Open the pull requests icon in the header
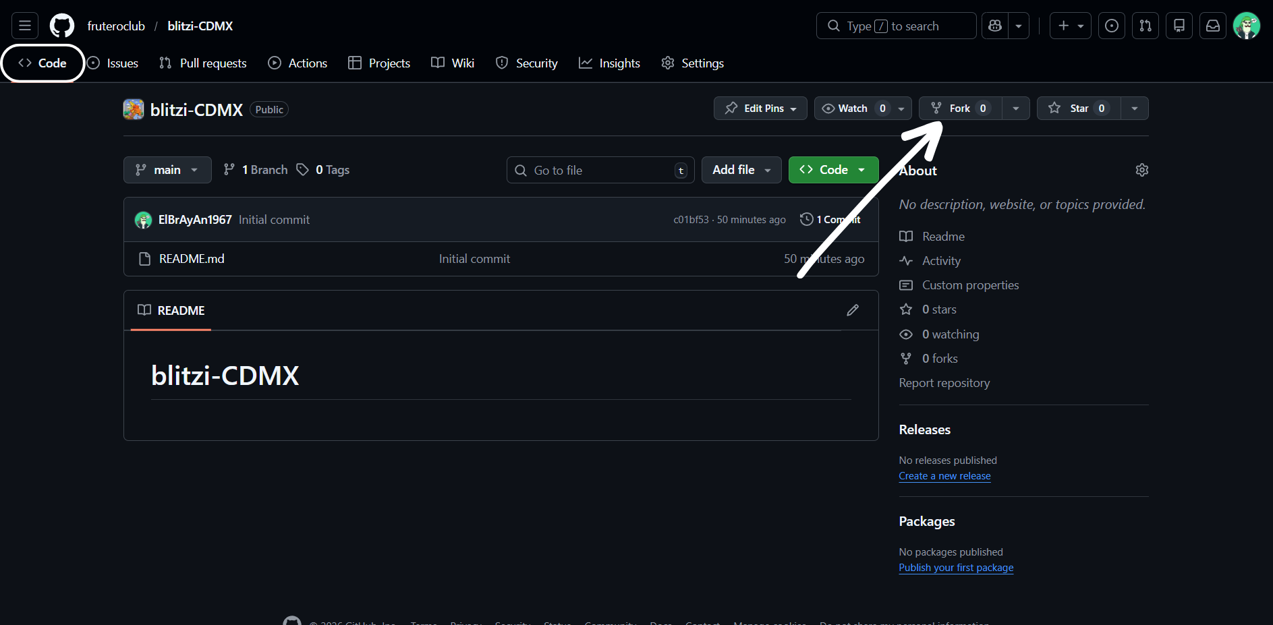Screen dimensions: 1273x625 click(x=1145, y=26)
